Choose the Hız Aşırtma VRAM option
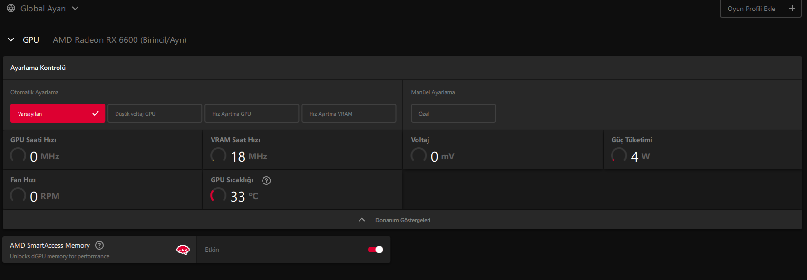 pos(349,114)
